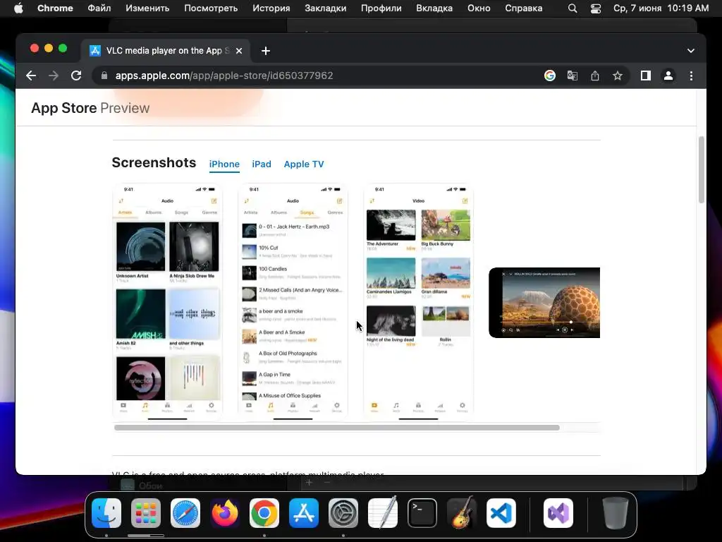Launch Safari from the Dock
722x542 pixels.
click(185, 513)
